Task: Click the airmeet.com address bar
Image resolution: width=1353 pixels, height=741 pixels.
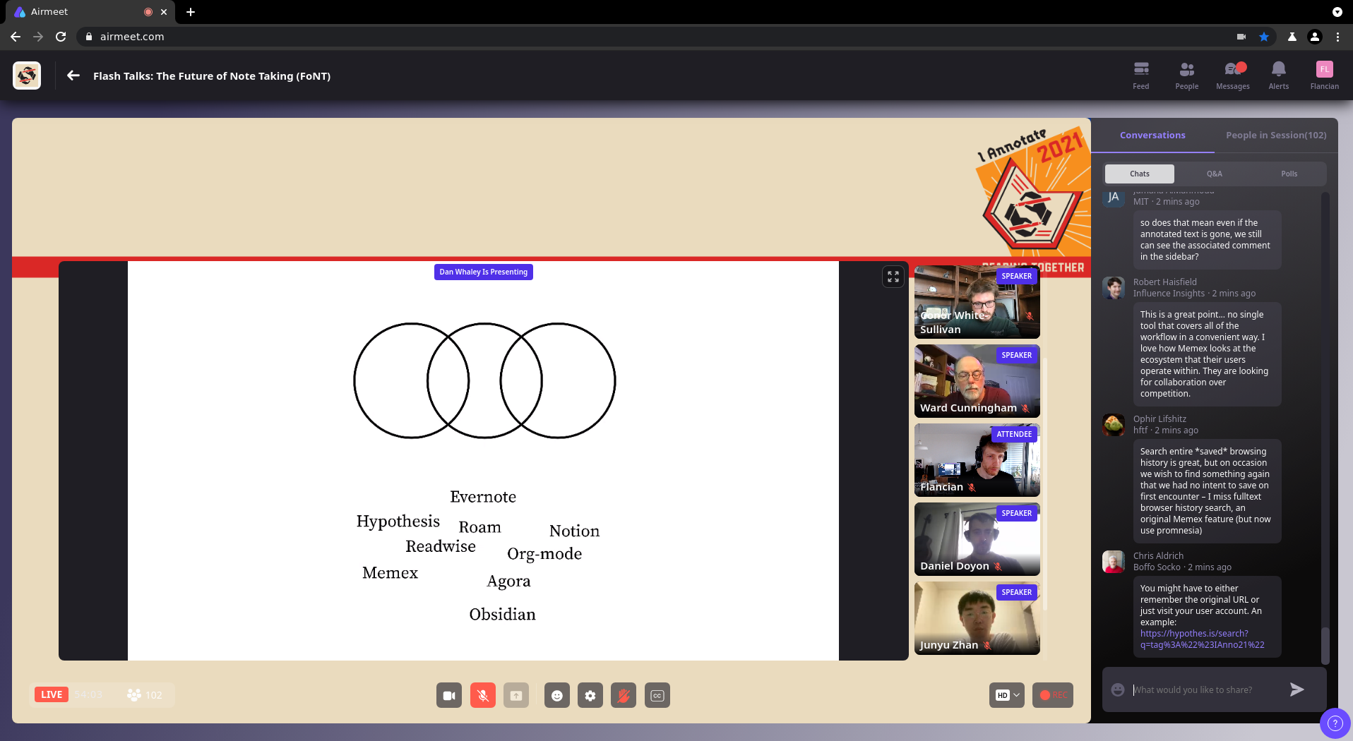Action: pos(657,37)
